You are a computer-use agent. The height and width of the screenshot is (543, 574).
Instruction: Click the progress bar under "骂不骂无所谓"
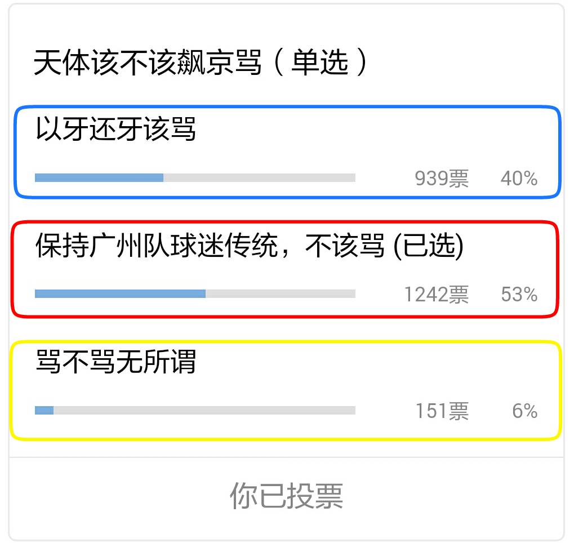tap(194, 411)
